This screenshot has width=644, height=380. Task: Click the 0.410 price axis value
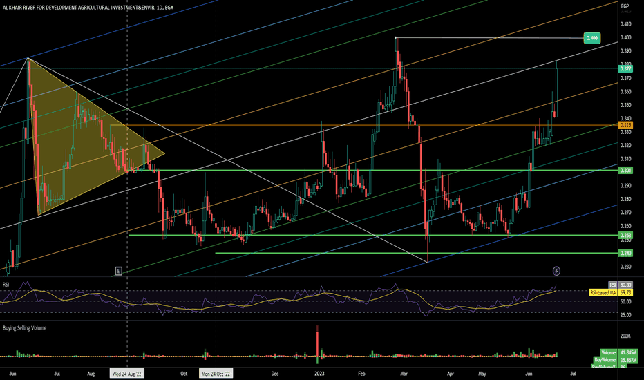pyautogui.click(x=626, y=24)
